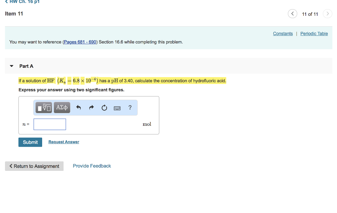Select the Part A section header
The width and height of the screenshot is (337, 213).
(x=27, y=66)
